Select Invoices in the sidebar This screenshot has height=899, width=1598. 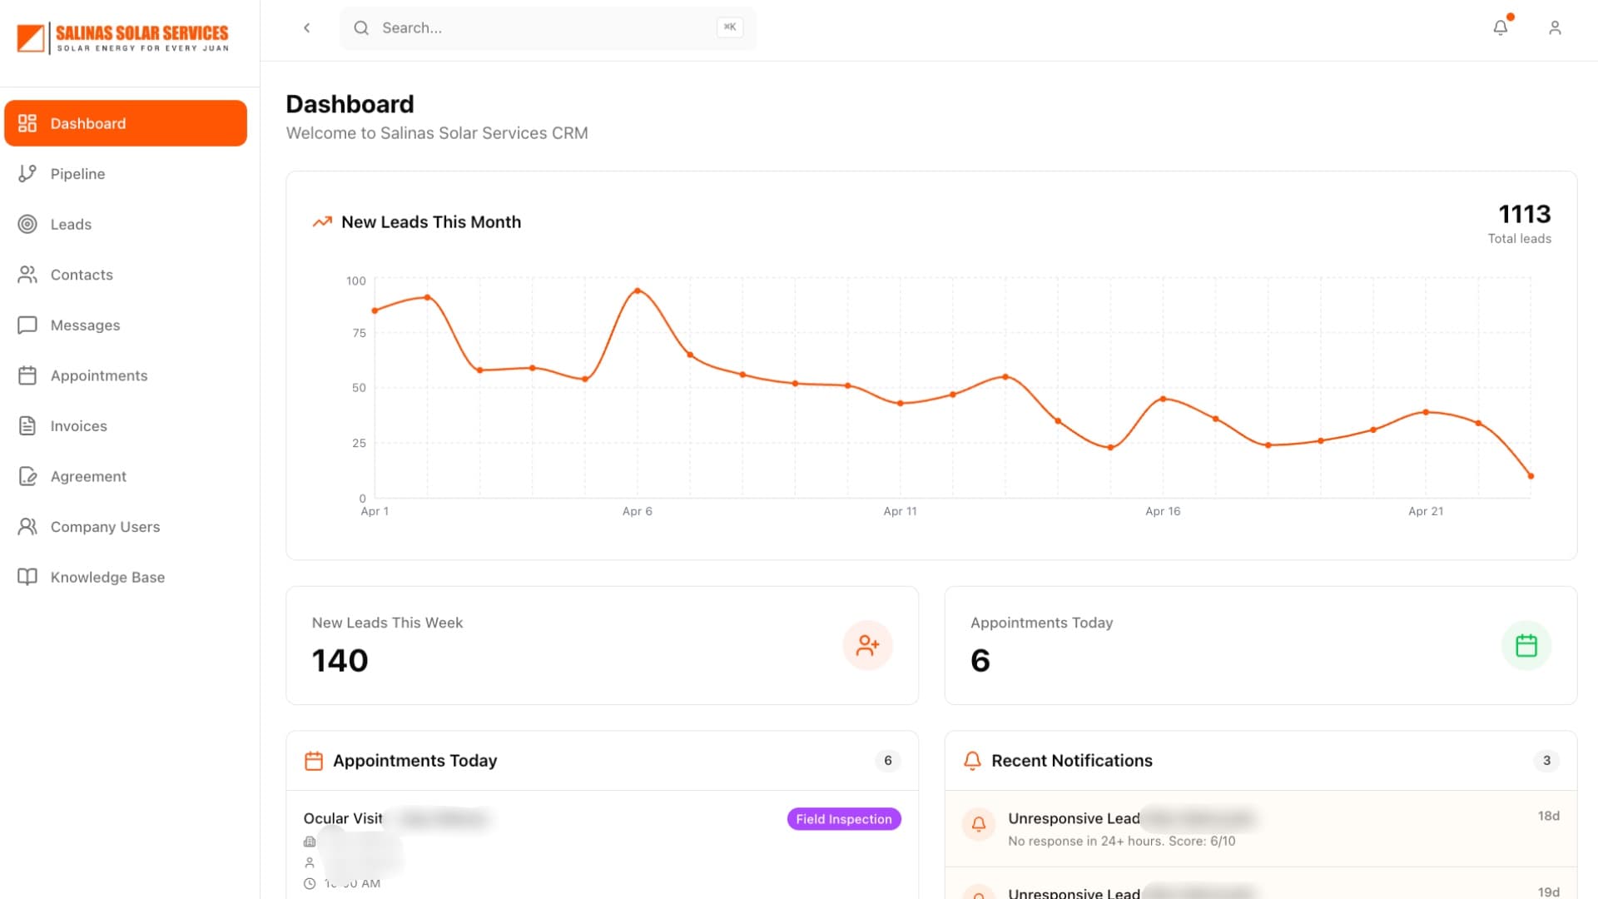coord(78,426)
